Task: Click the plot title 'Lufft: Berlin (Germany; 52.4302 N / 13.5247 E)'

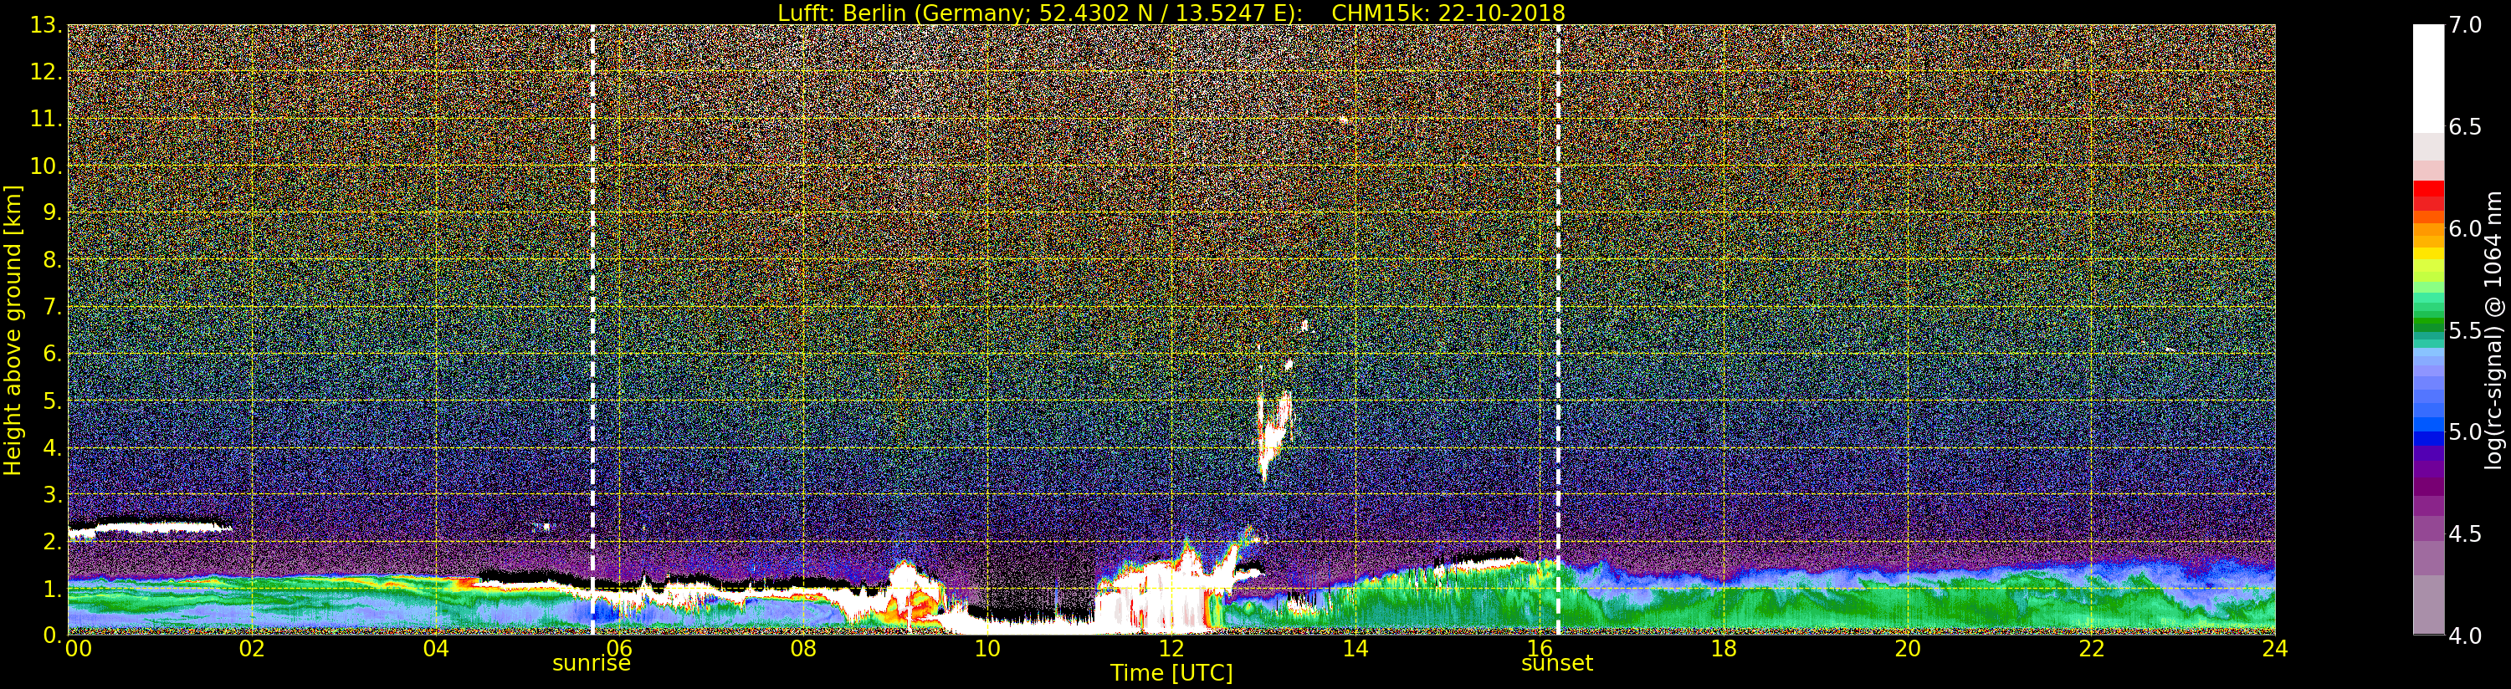Action: coord(1039,13)
